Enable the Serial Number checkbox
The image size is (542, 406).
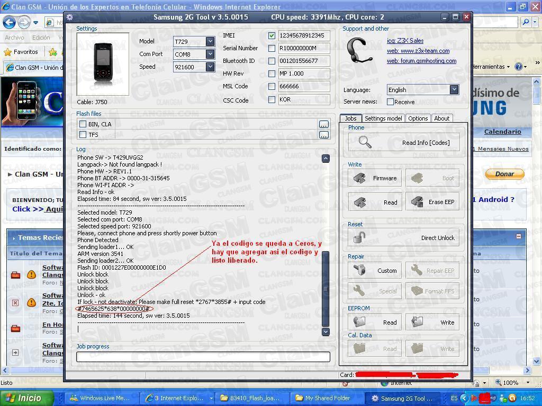tap(272, 48)
